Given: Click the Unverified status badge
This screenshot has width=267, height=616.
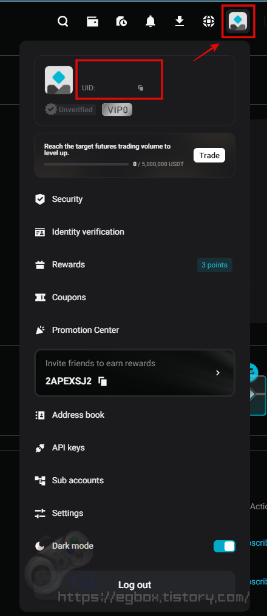Looking at the screenshot, I should tap(70, 110).
